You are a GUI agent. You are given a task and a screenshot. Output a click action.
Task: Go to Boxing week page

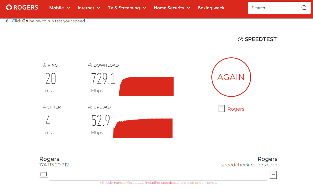(211, 8)
